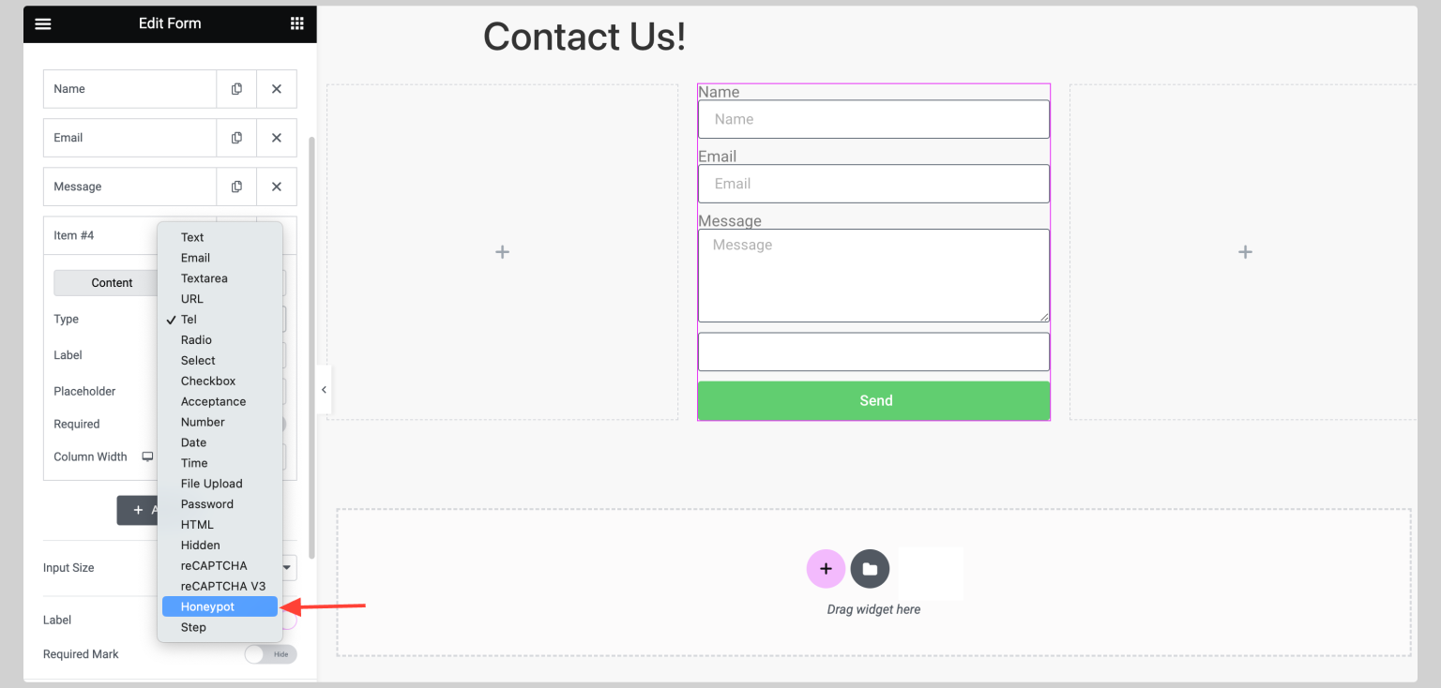Switch the Required Mark toggle to Hide
Viewport: 1441px width, 688px height.
coord(270,653)
